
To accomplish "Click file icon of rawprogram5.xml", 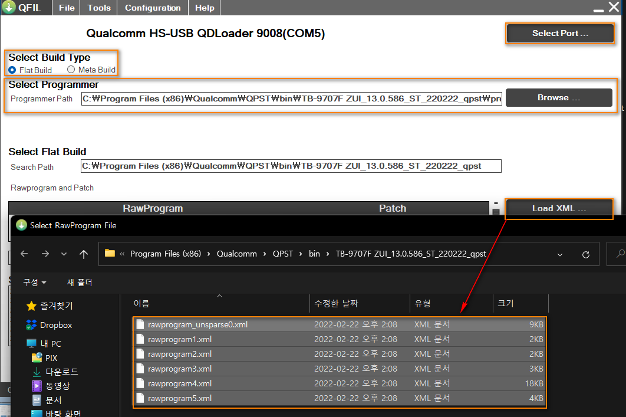I will [140, 398].
